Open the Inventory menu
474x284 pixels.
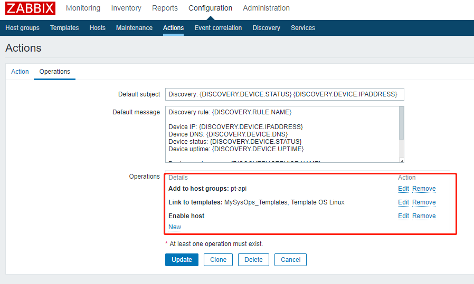pyautogui.click(x=126, y=8)
